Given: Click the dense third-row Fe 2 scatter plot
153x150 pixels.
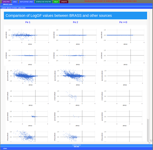Looking at the screenshot, I should click(75, 77).
